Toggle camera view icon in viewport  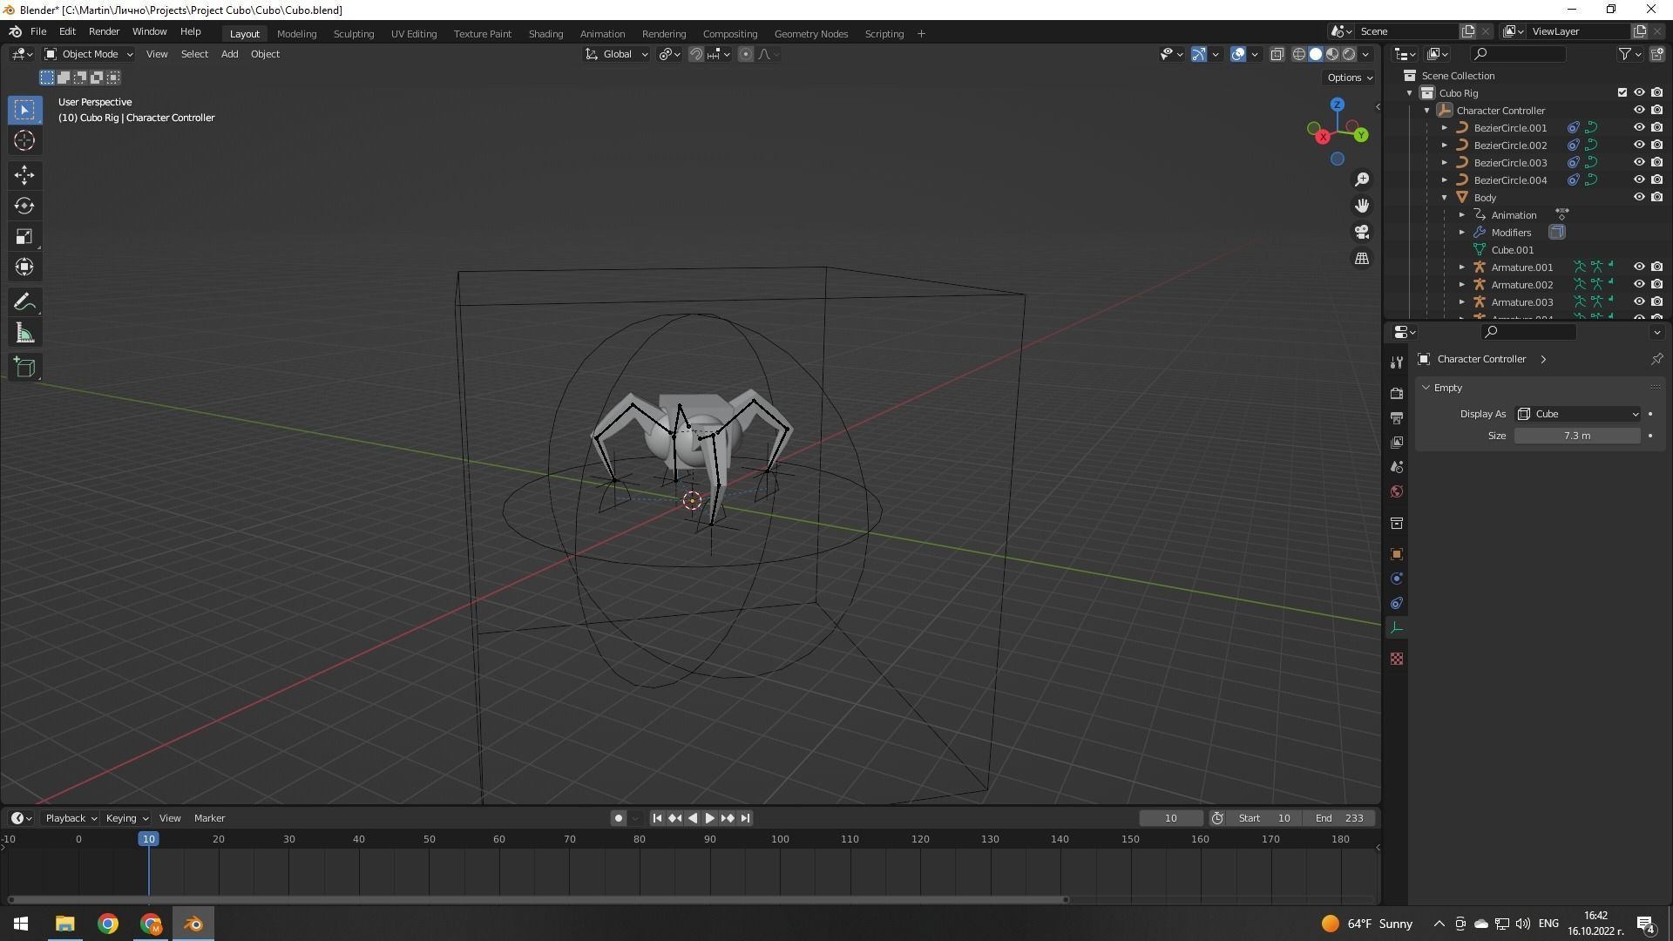(x=1362, y=233)
